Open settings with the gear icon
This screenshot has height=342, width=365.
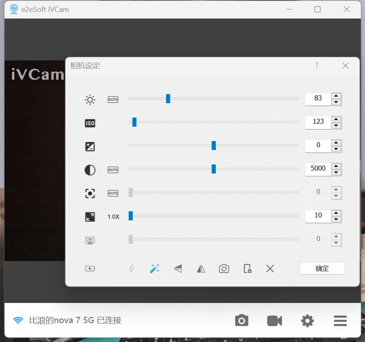click(x=307, y=321)
